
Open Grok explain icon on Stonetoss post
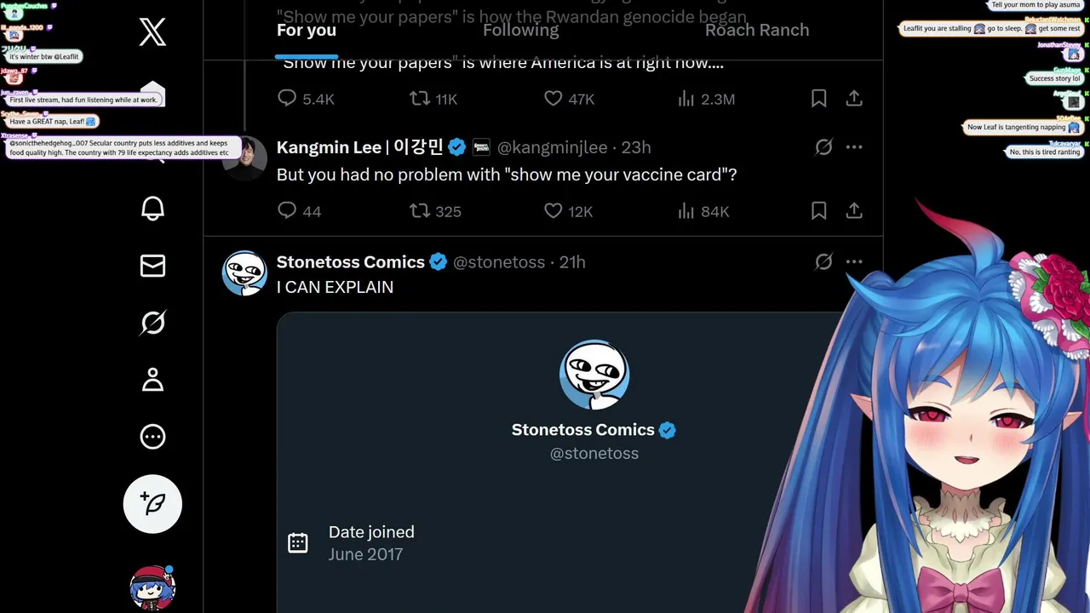[x=823, y=262]
